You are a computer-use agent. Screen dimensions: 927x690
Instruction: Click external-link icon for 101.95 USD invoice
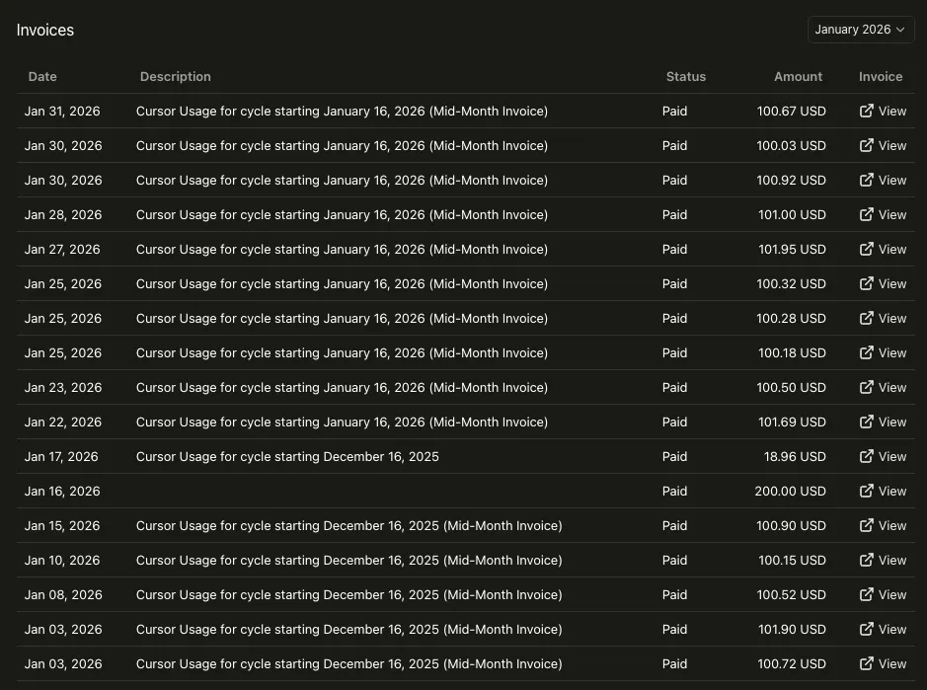pos(866,249)
